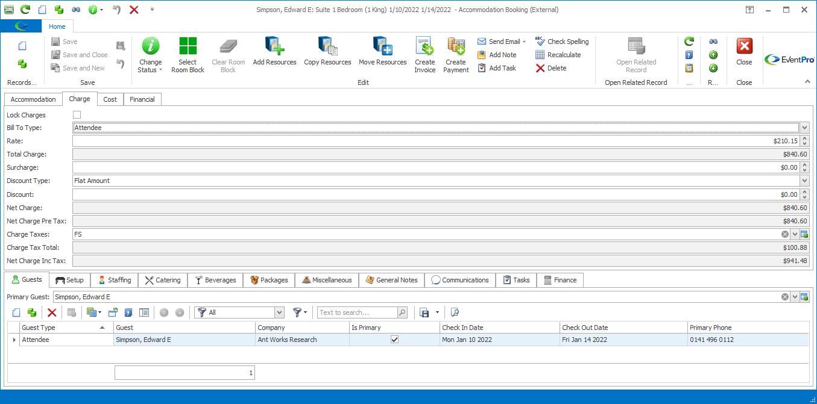Click the red X icon in quick access toolbar

[x=134, y=10]
